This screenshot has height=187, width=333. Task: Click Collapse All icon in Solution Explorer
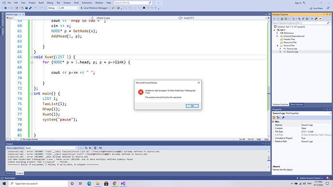[x=303, y=19]
